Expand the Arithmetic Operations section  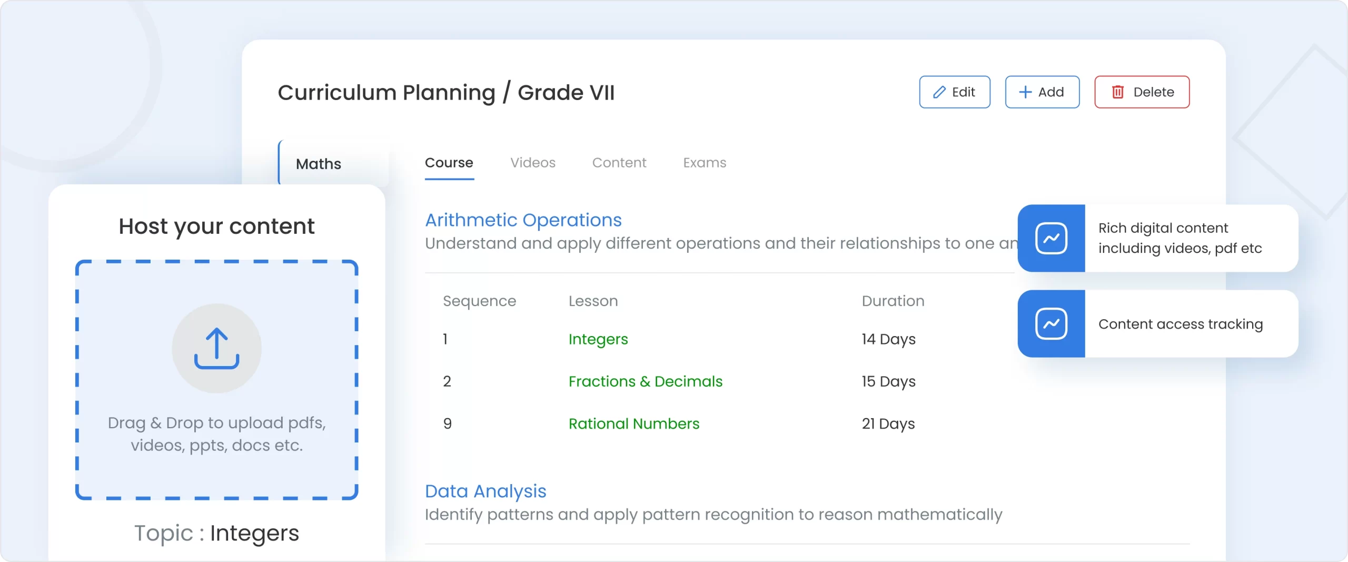[x=523, y=220]
